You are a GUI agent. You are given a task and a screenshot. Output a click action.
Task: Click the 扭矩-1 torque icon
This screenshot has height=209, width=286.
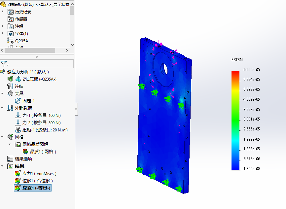[x=18, y=130]
